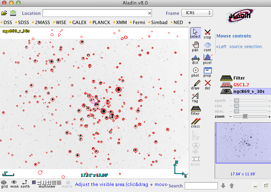Click the x-y scatter plot tool
This screenshot has width=271, height=192.
point(196,136)
